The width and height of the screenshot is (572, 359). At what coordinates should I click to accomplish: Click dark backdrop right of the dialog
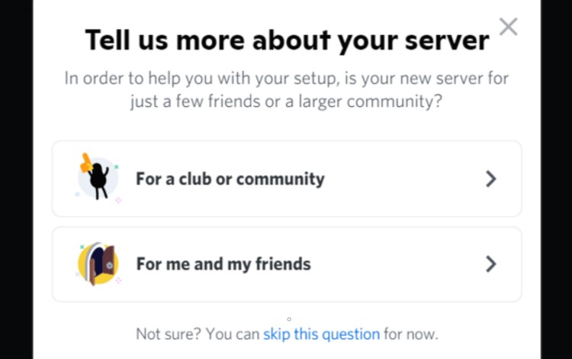point(556,179)
